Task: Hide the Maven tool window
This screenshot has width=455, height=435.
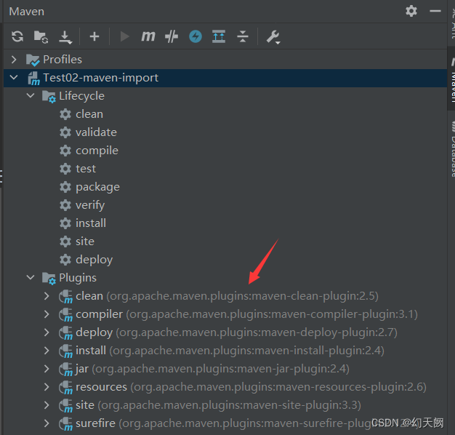Action: click(435, 11)
